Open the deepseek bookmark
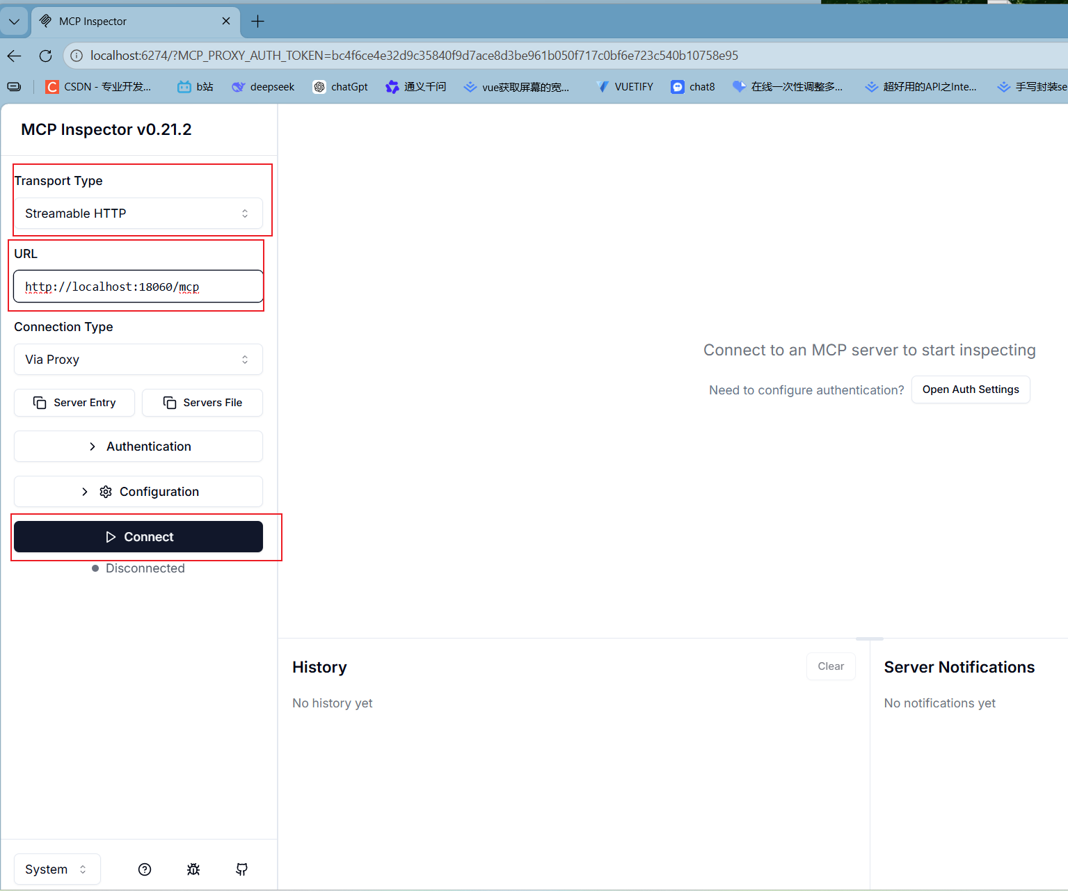Screen dimensions: 1068x891 263,87
